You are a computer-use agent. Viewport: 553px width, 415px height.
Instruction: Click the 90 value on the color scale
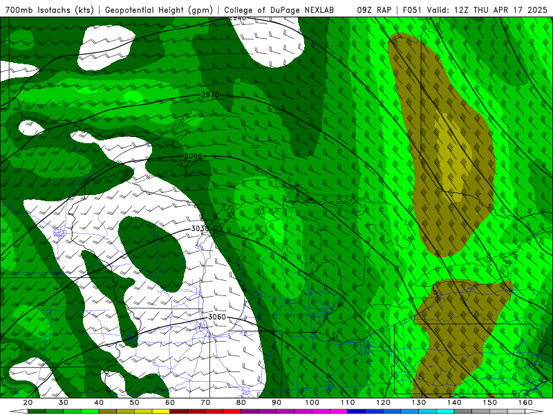click(x=276, y=403)
